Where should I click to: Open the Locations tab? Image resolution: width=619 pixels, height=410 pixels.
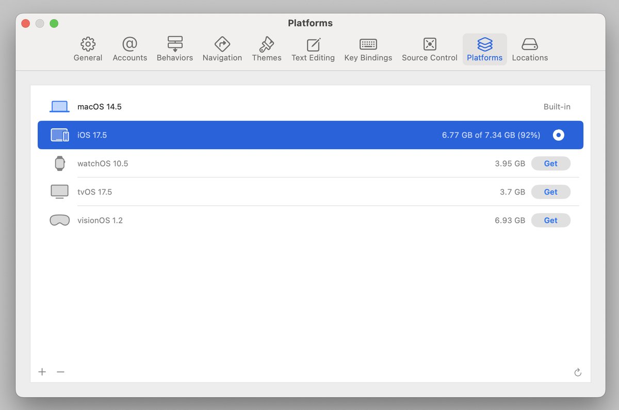(530, 50)
